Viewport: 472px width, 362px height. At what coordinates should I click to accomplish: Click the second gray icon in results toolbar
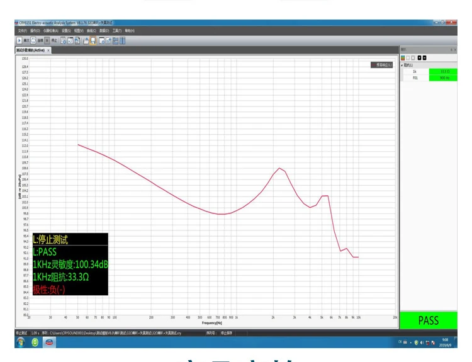(408, 58)
